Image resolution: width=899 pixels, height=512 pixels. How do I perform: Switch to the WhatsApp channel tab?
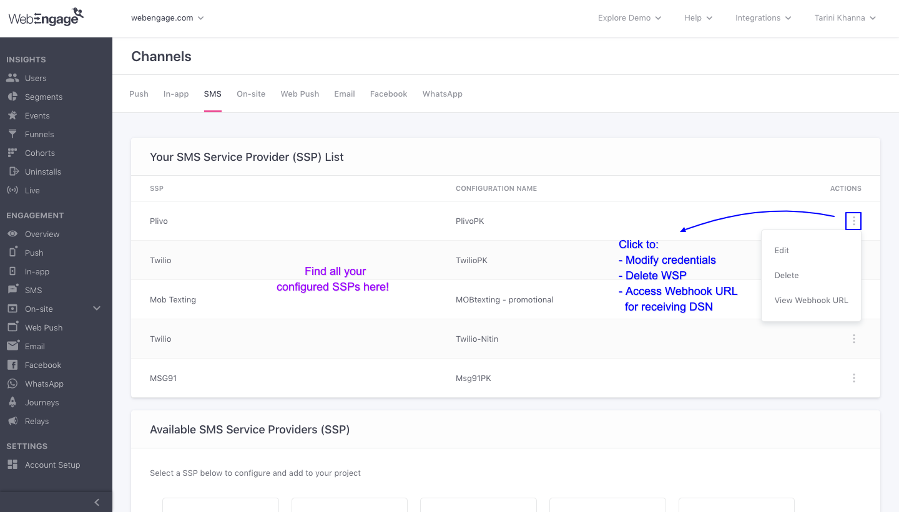442,94
